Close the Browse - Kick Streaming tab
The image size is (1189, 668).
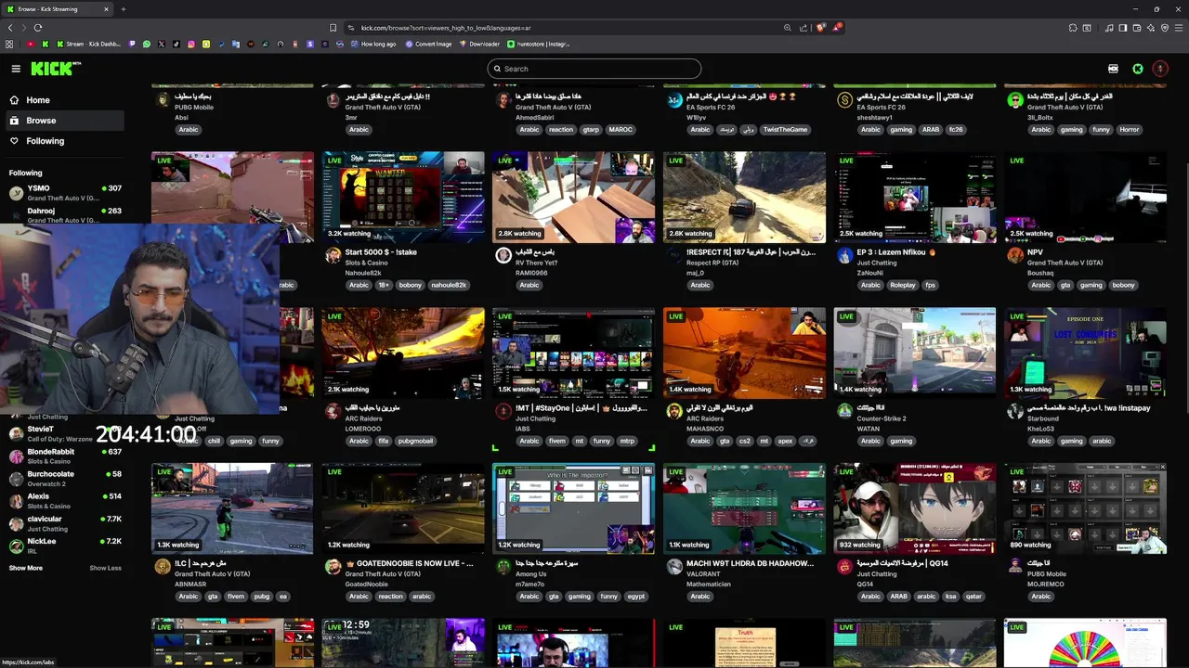click(106, 9)
